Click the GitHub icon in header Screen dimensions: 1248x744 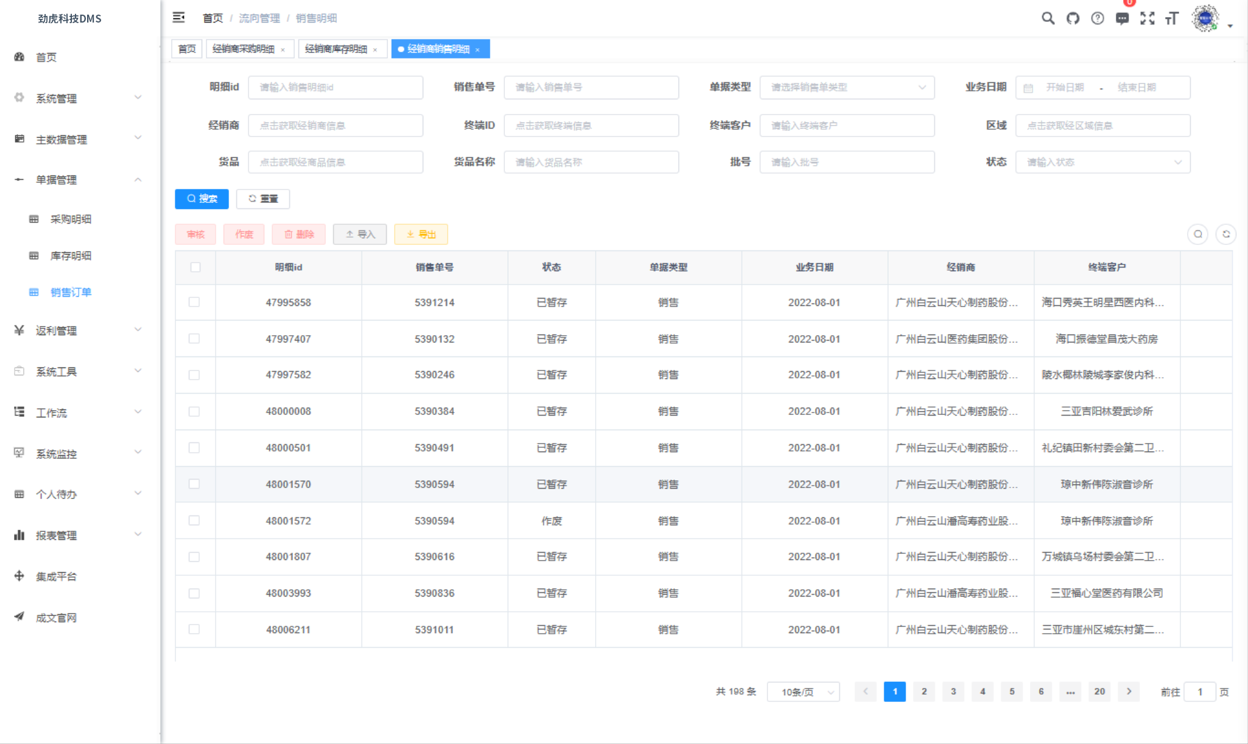pyautogui.click(x=1073, y=18)
